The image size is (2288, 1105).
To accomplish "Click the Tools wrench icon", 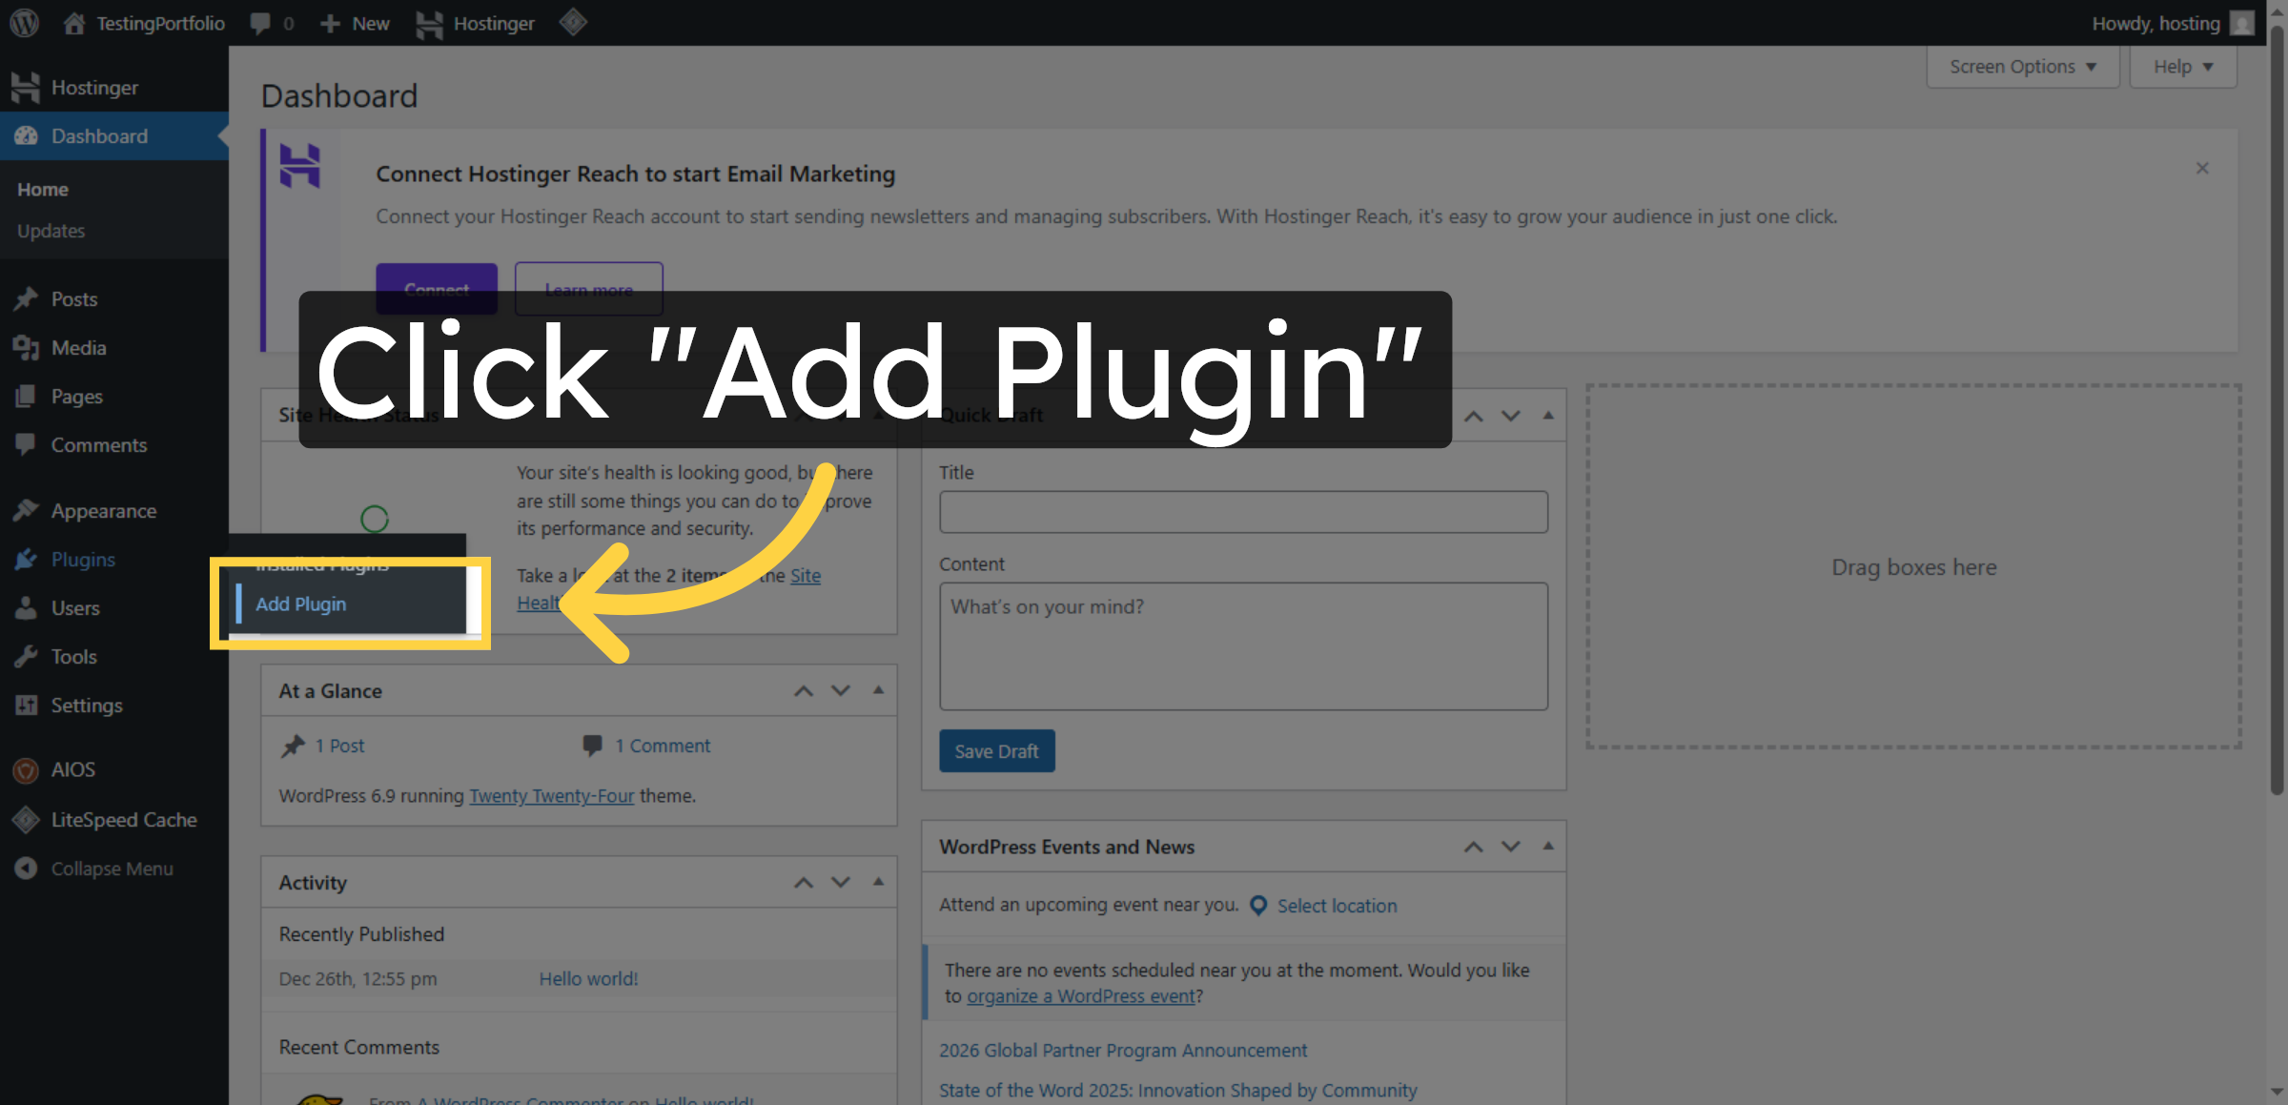I will (x=26, y=656).
